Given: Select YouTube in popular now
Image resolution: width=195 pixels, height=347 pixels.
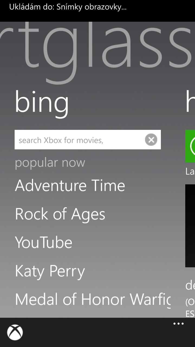Looking at the screenshot, I should [44, 242].
